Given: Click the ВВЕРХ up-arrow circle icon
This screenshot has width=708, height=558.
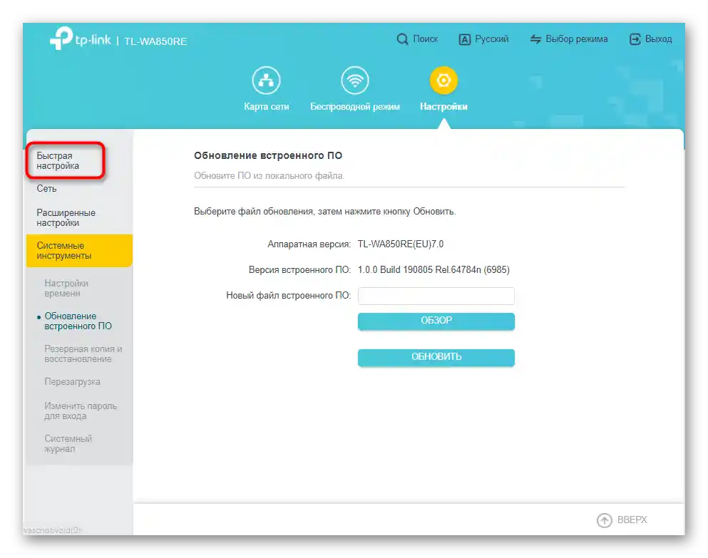Looking at the screenshot, I should [x=604, y=520].
